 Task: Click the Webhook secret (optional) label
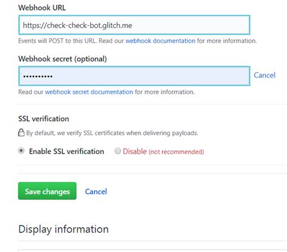click(62, 59)
